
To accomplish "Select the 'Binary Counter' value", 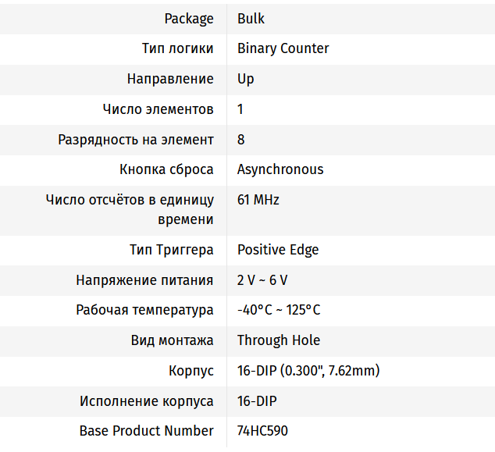I will tap(283, 48).
